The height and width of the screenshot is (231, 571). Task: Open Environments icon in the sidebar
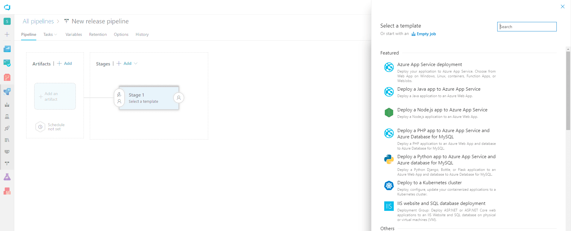[7, 116]
